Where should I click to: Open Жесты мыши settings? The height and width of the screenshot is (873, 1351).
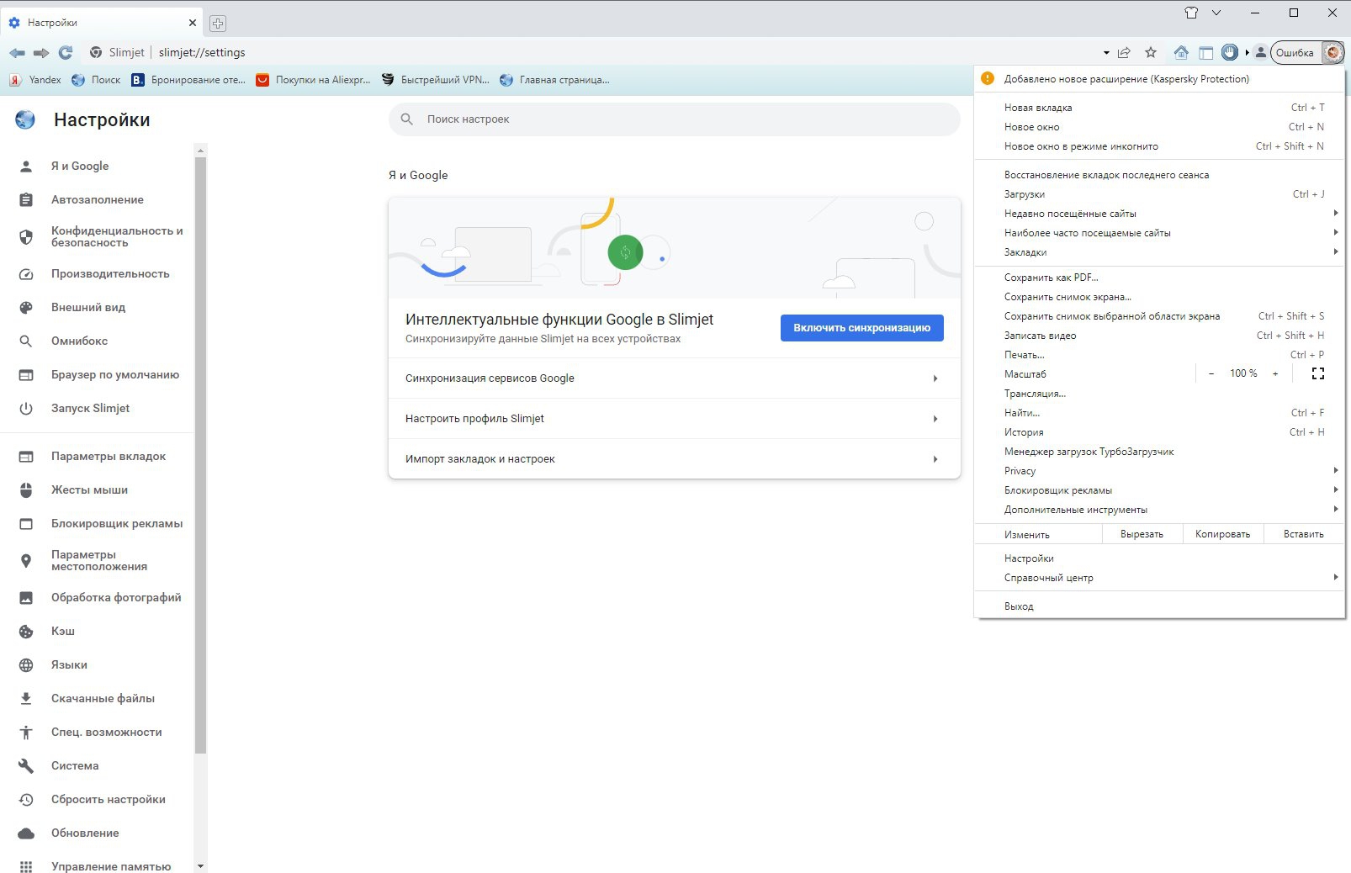pyautogui.click(x=97, y=489)
